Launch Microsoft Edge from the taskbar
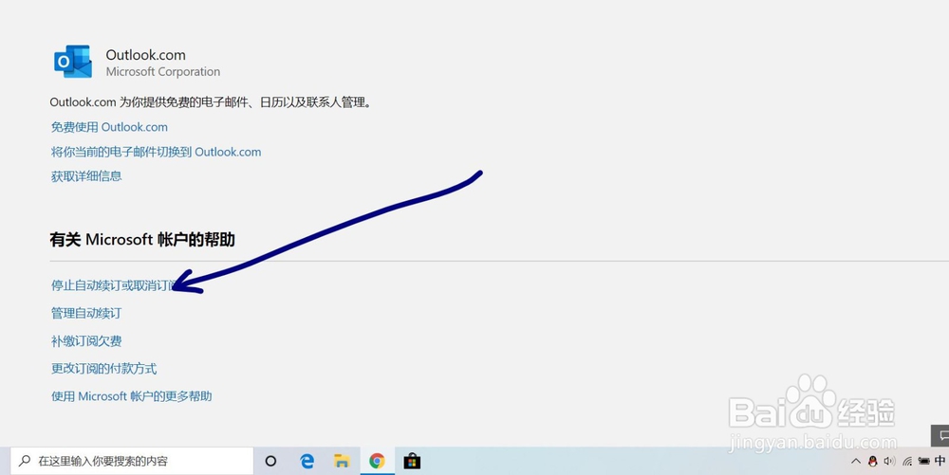This screenshot has height=475, width=949. pos(307,461)
